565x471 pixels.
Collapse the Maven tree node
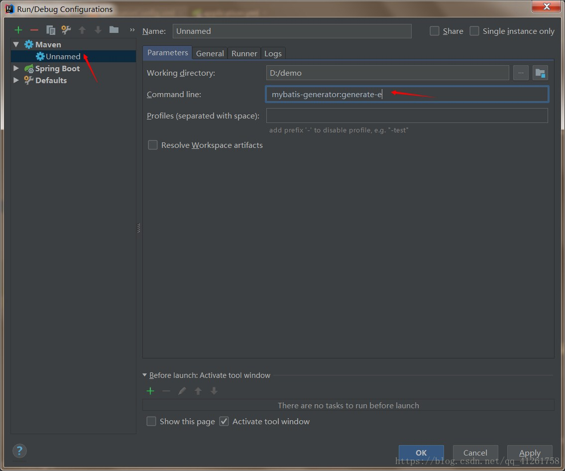click(x=16, y=44)
